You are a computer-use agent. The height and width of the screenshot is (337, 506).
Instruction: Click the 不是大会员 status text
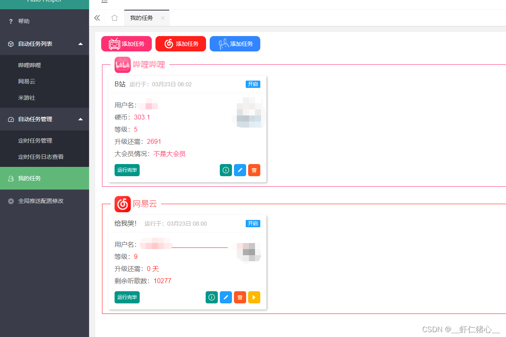(x=170, y=154)
